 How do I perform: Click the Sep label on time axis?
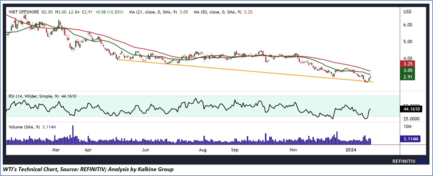tap(235, 150)
